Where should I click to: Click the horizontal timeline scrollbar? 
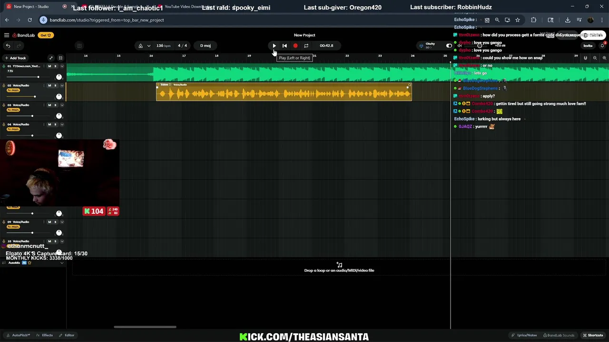145,327
